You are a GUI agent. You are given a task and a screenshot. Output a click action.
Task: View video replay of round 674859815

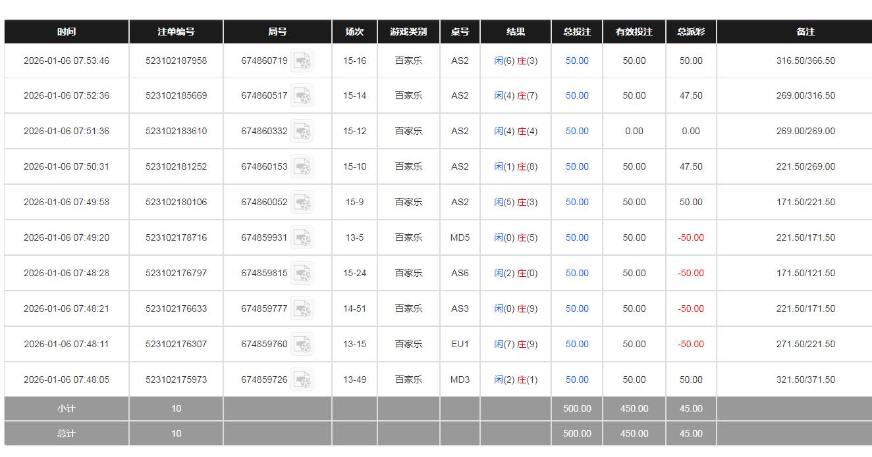pyautogui.click(x=302, y=274)
